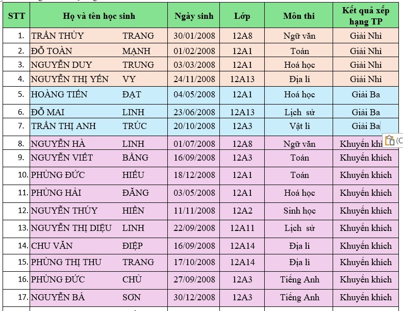403x311 pixels.
Task: Click Tiếng Anh cell for PHÙNG ĐỨC CHỦ
Action: point(299,279)
